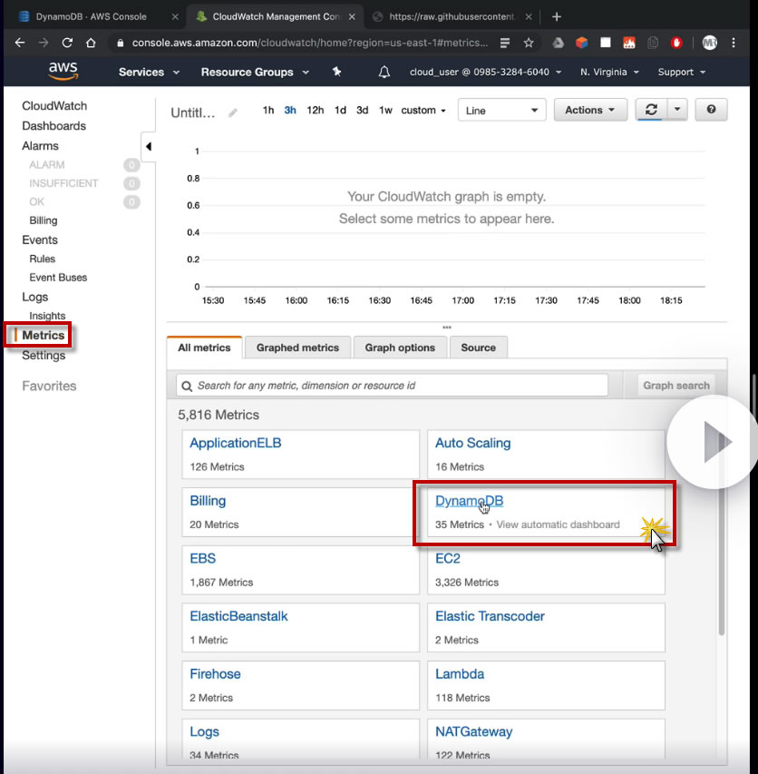
Task: Click the pin shortcut icon in AWS nav
Action: point(336,72)
